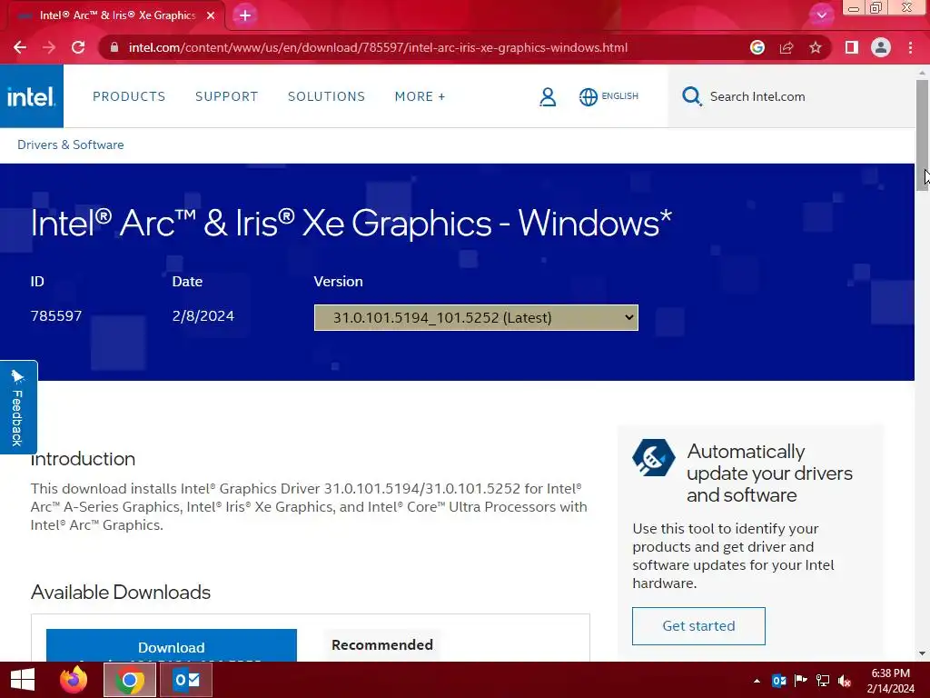Reload the current page
This screenshot has width=930, height=698.
78,47
